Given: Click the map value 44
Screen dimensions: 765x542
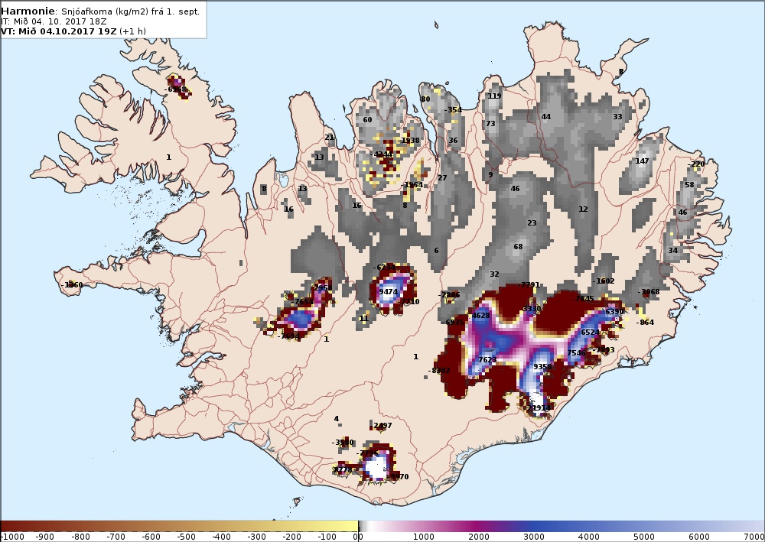Looking at the screenshot, I should [x=546, y=117].
